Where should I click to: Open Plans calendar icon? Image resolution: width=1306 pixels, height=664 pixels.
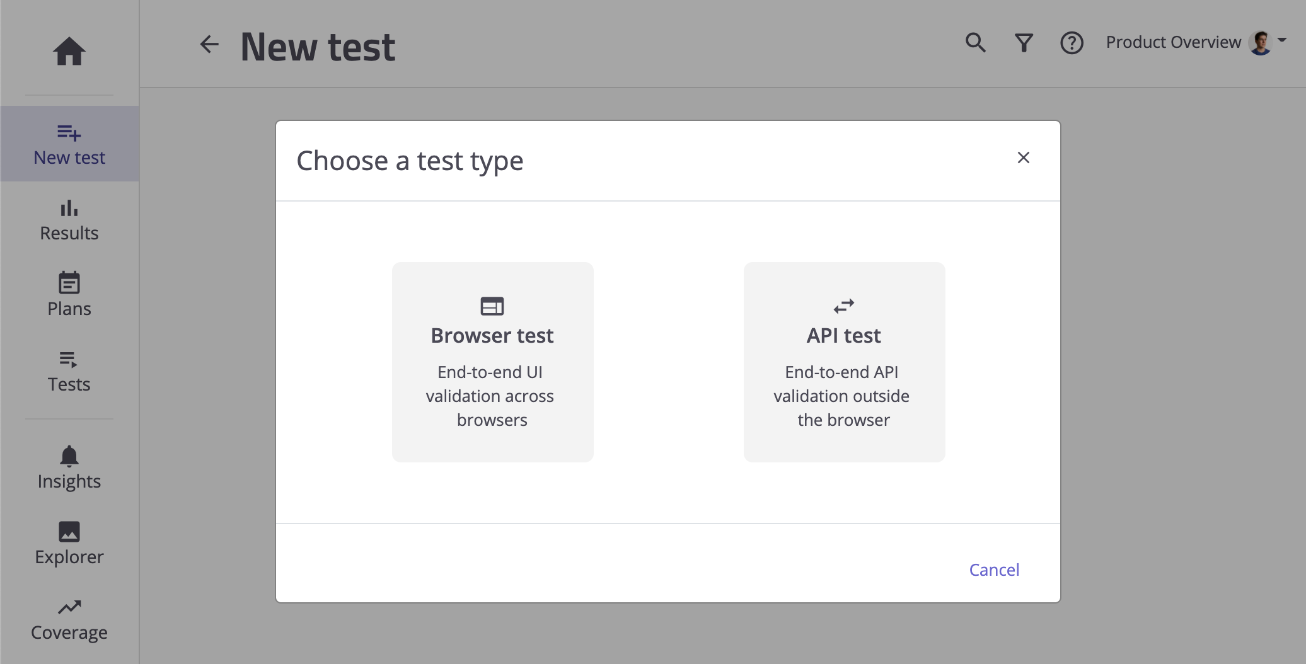69,283
